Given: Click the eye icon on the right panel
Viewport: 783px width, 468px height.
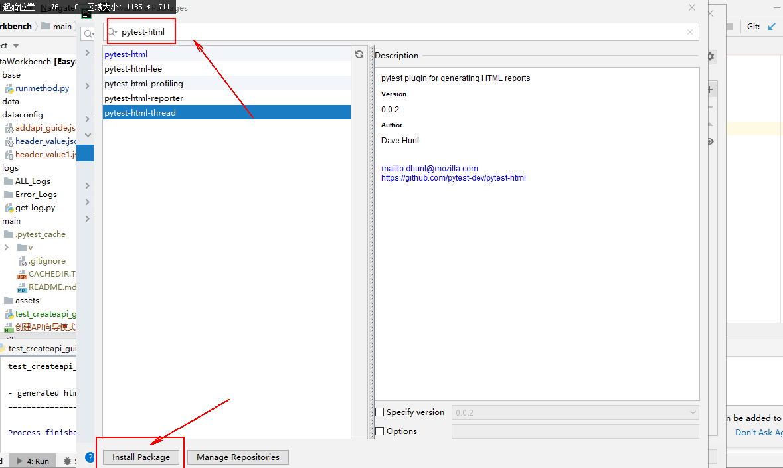Looking at the screenshot, I should pos(709,141).
